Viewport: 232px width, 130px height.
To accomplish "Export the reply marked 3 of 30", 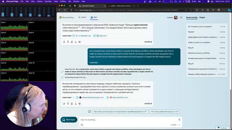I will coord(76,42).
